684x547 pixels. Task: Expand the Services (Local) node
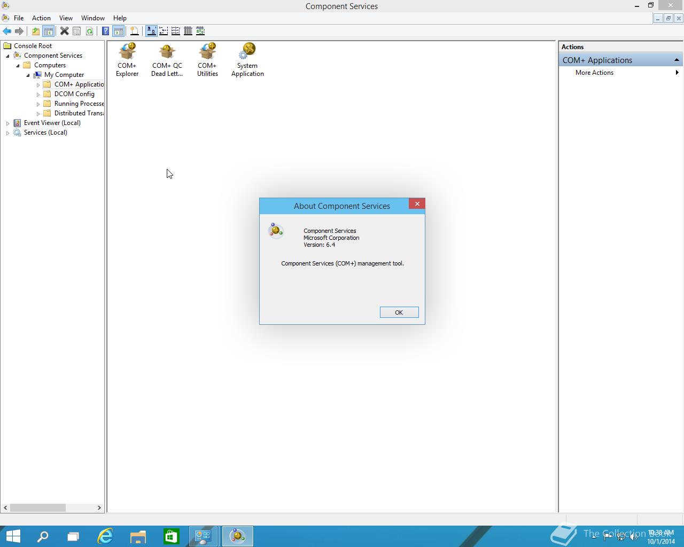click(x=8, y=133)
